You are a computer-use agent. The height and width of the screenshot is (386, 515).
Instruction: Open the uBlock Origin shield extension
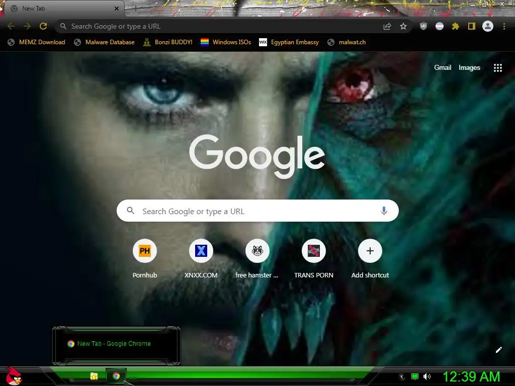click(423, 26)
